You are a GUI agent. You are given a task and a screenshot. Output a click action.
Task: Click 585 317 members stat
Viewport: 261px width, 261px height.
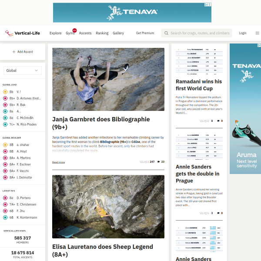pos(23,238)
